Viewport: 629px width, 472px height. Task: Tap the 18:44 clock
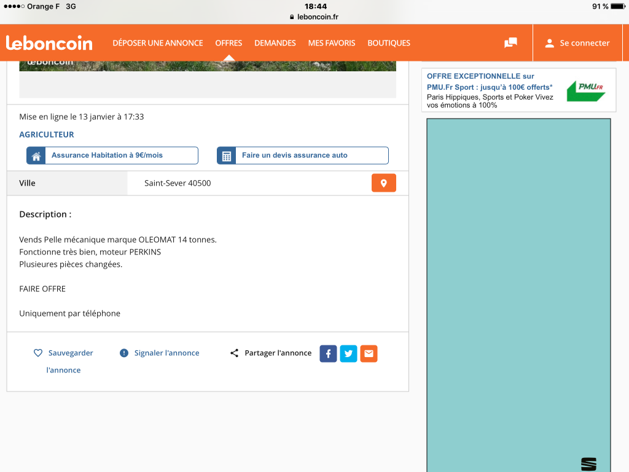click(x=316, y=6)
